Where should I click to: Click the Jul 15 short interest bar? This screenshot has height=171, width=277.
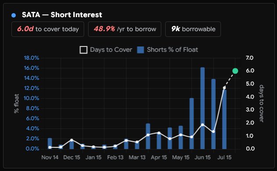224,119
